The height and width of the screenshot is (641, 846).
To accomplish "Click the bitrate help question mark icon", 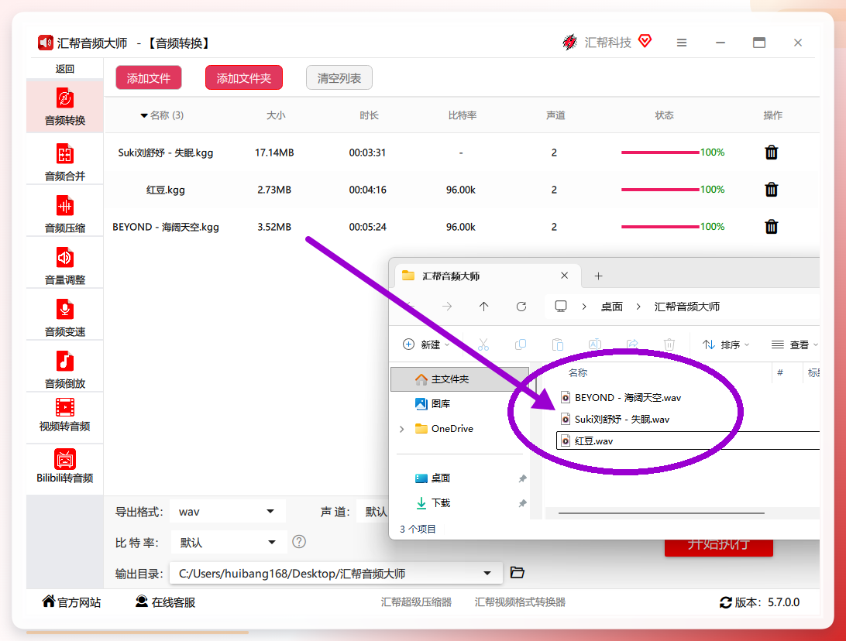I will tap(299, 542).
